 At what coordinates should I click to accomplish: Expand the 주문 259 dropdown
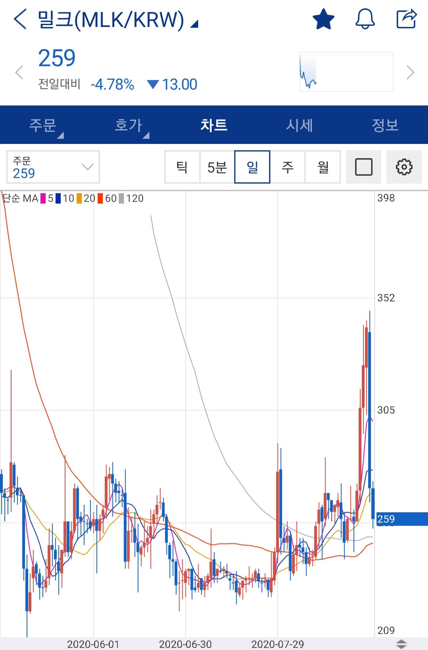tap(53, 167)
